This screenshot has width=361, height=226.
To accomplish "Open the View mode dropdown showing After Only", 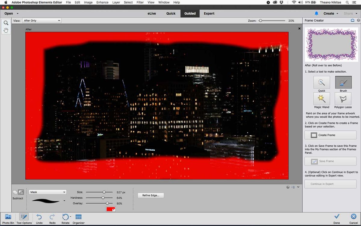I will click(x=42, y=20).
